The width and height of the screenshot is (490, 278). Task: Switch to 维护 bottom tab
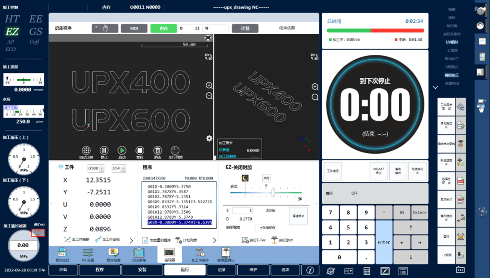click(254, 270)
